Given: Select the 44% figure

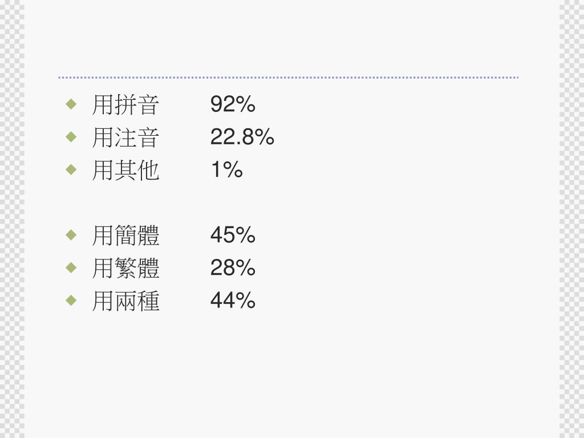Looking at the screenshot, I should (x=233, y=300).
